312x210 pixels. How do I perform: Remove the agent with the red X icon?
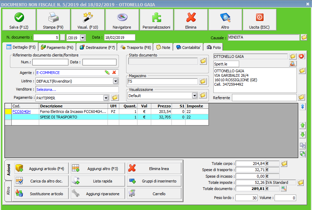point(114,72)
